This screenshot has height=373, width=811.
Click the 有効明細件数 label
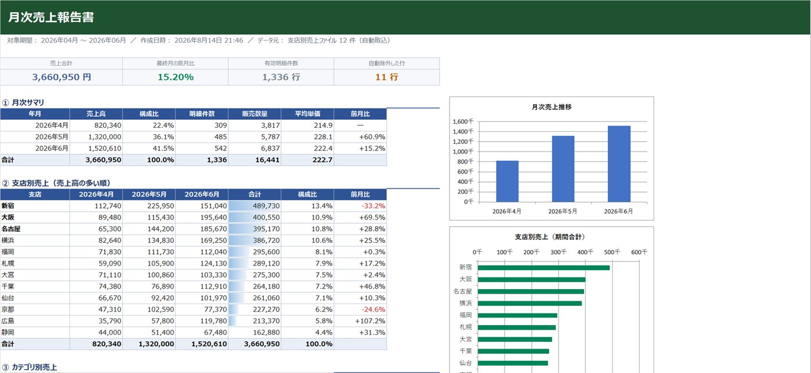281,63
